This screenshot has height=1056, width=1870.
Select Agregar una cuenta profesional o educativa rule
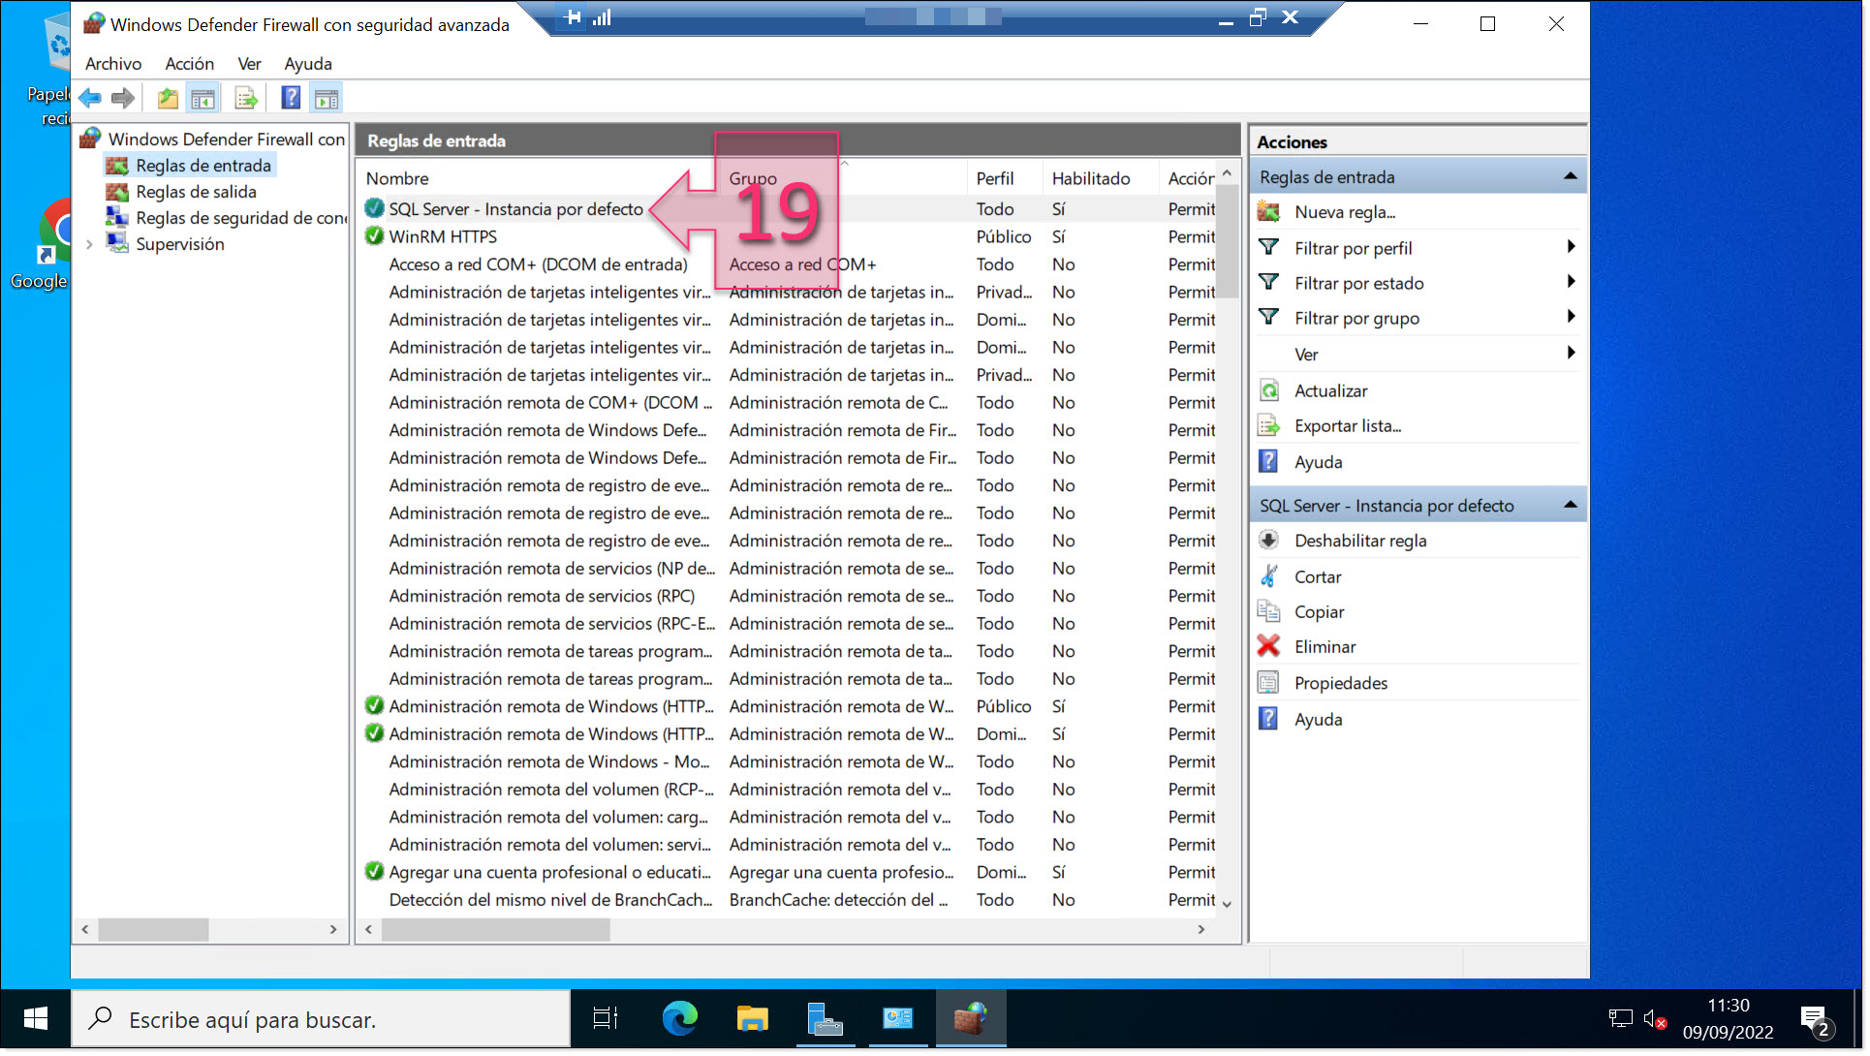click(x=549, y=872)
